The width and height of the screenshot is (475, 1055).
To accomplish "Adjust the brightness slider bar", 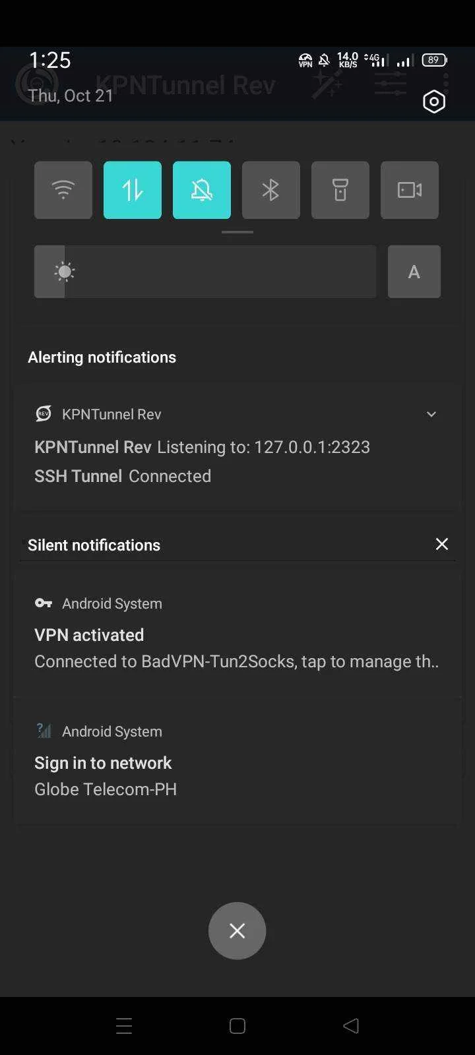I will click(205, 272).
